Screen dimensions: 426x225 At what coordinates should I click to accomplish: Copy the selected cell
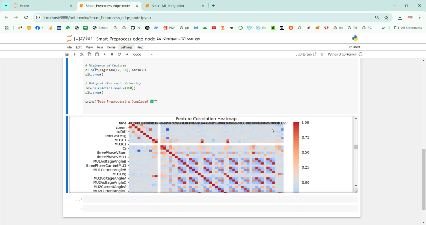pos(89,54)
